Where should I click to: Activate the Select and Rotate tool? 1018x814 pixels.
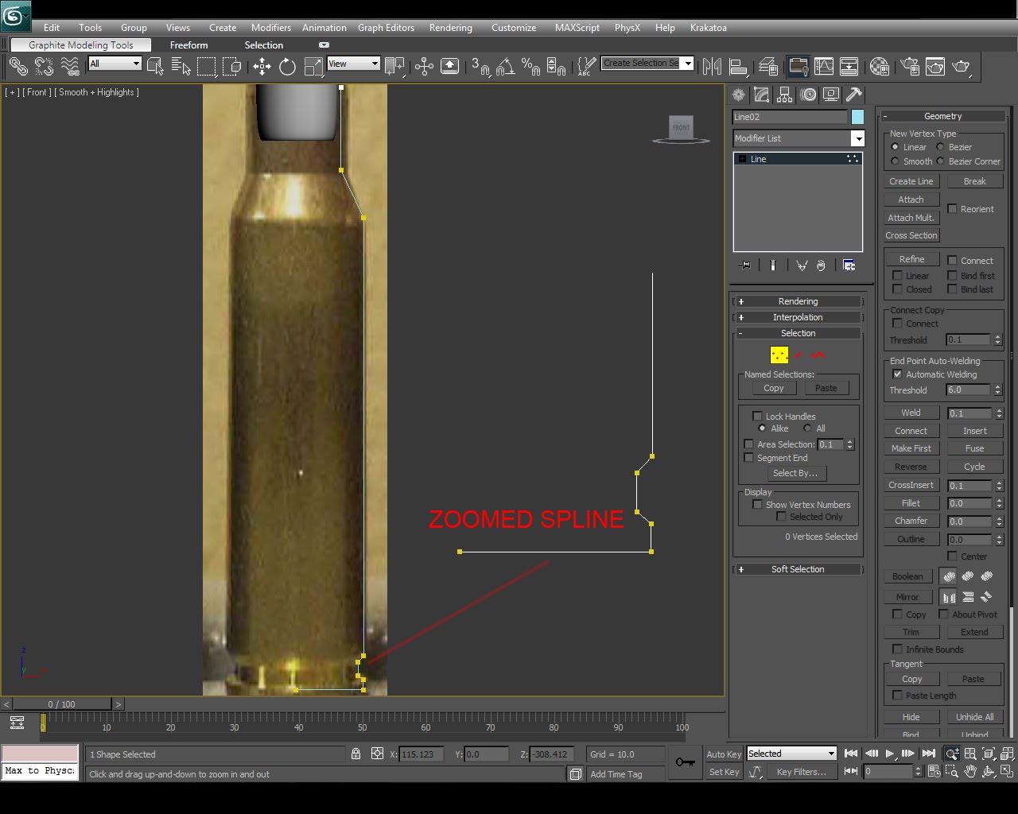[286, 66]
